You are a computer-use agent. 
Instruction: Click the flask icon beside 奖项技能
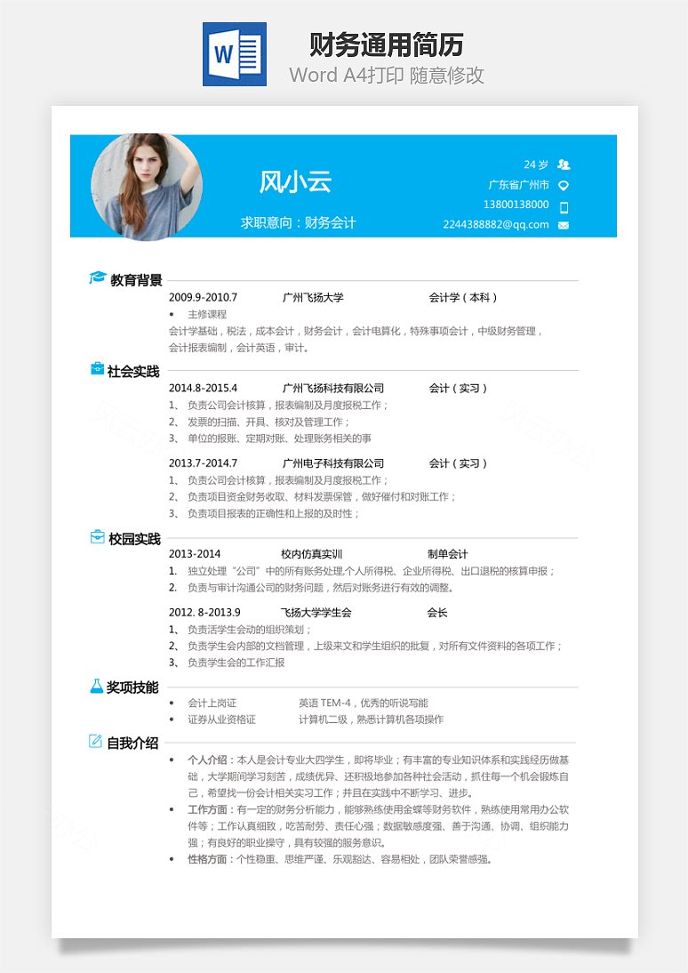point(96,686)
